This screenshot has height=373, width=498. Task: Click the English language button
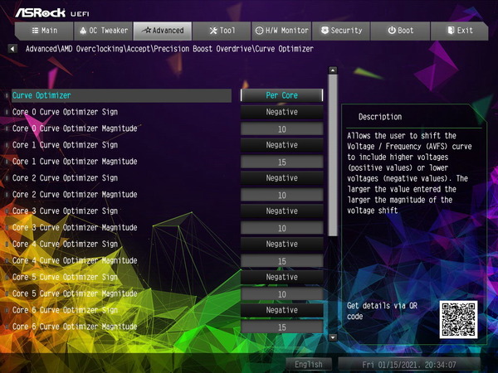click(309, 364)
